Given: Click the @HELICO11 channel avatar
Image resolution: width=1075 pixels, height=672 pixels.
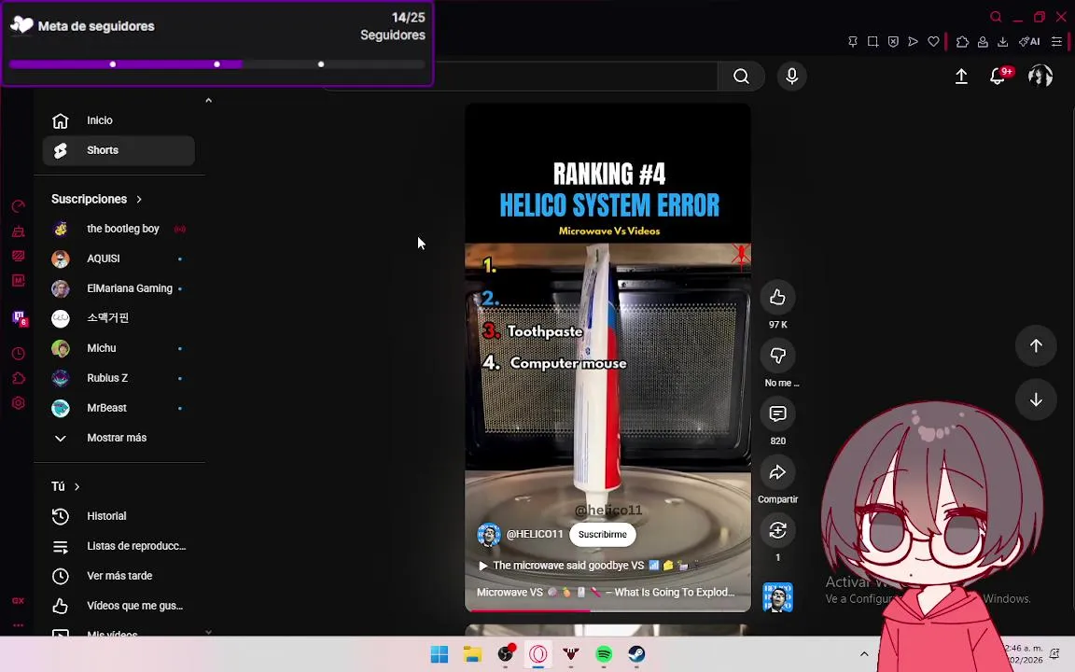Looking at the screenshot, I should pos(489,534).
